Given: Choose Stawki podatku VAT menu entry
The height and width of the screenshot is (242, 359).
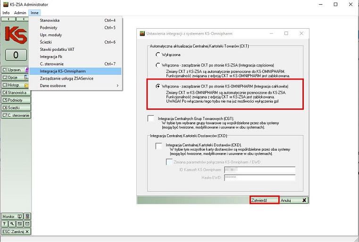Looking at the screenshot, I should [75, 49].
